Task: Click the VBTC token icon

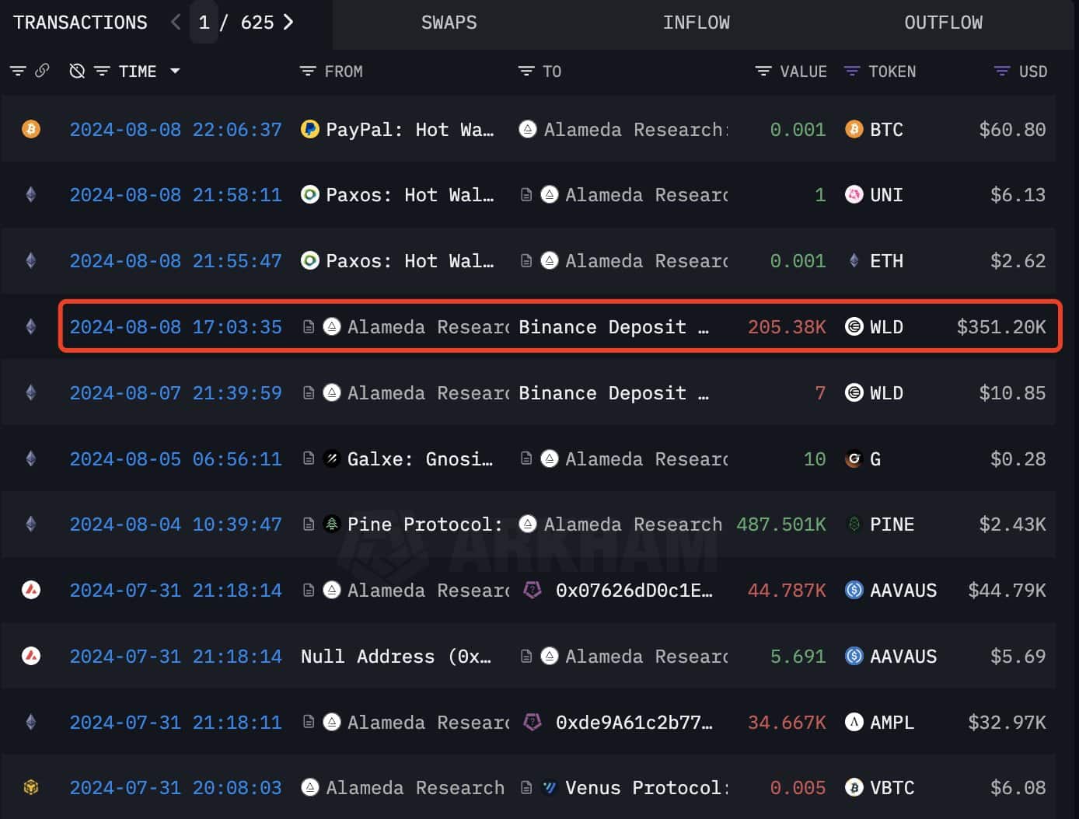Action: pyautogui.click(x=854, y=787)
